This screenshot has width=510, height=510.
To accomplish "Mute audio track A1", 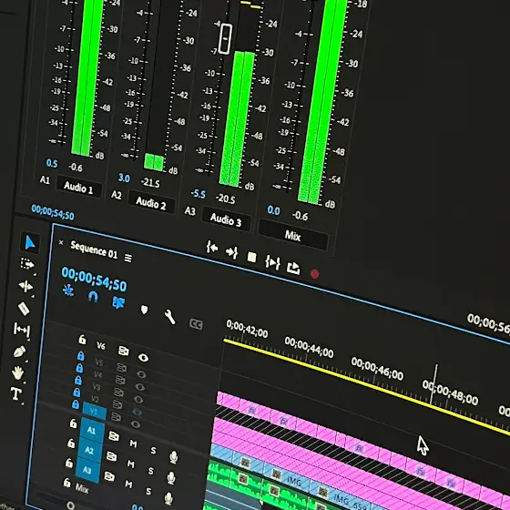I will click(133, 444).
